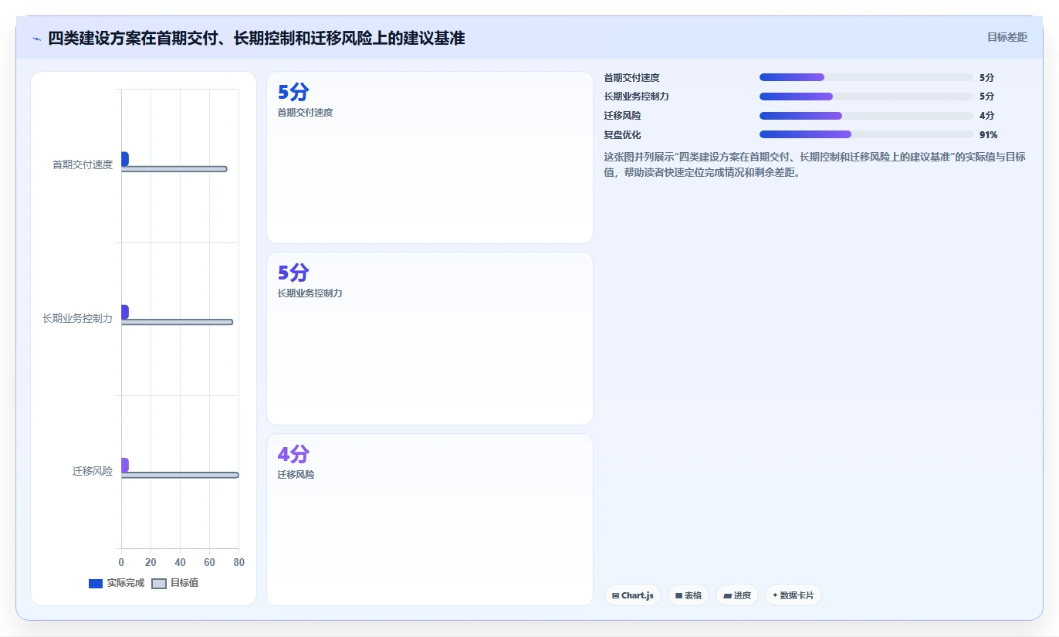1059x637 pixels.
Task: Select the 进度 tag
Action: point(737,595)
